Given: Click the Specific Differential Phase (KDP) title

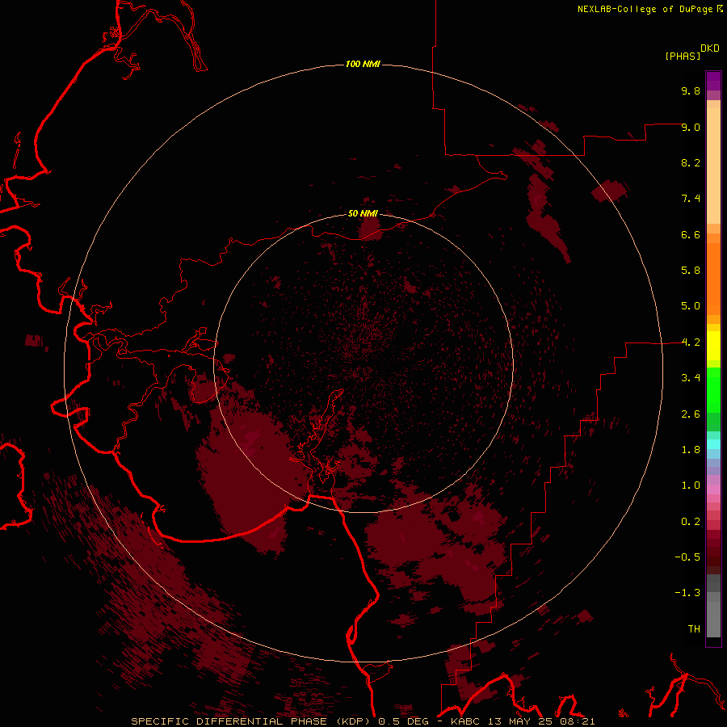Looking at the screenshot, I should (x=252, y=721).
